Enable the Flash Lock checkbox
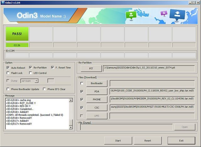 tap(8, 73)
